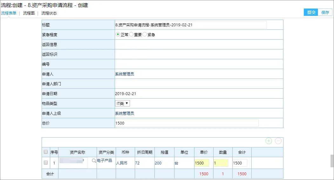Click the 折旧周期 column header
Screen dimensions: 334x180
(145, 152)
